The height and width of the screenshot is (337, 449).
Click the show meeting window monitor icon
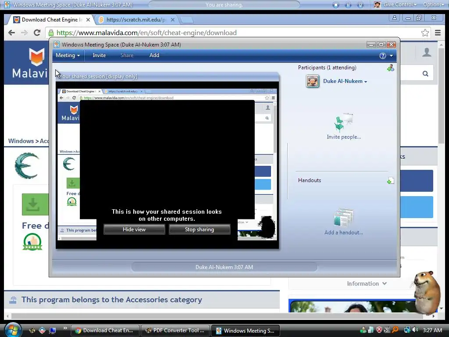pyautogui.click(x=360, y=5)
